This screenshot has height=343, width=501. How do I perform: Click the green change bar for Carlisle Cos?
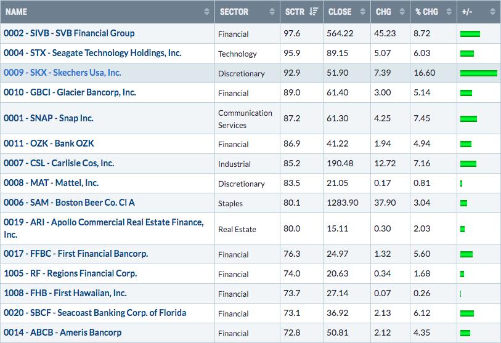pos(468,164)
